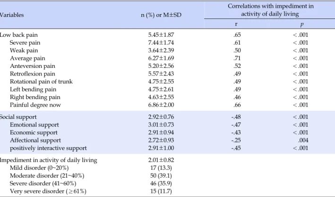
Task: Click the 'Anteversion pain' label
Action: pyautogui.click(x=33, y=66)
